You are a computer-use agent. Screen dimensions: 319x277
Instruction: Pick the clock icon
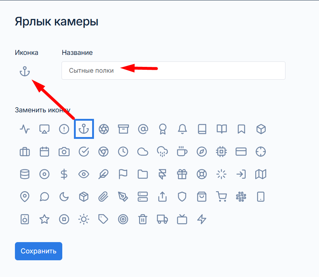tap(123, 152)
